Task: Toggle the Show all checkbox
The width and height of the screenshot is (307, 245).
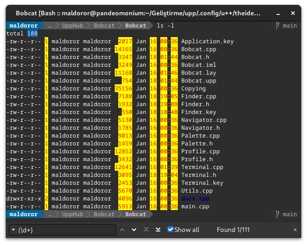Action: (x=170, y=230)
